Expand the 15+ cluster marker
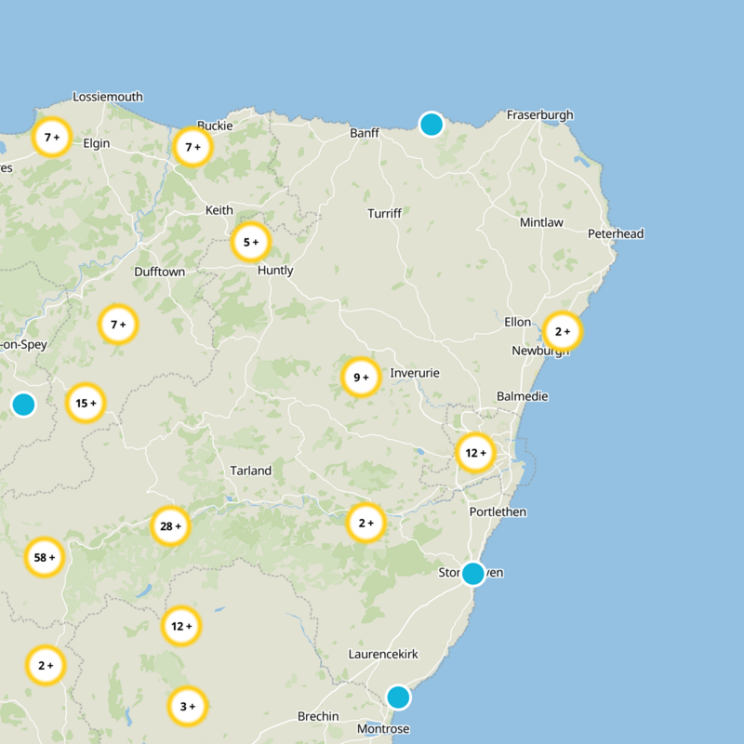Viewport: 744px width, 744px height. [86, 403]
